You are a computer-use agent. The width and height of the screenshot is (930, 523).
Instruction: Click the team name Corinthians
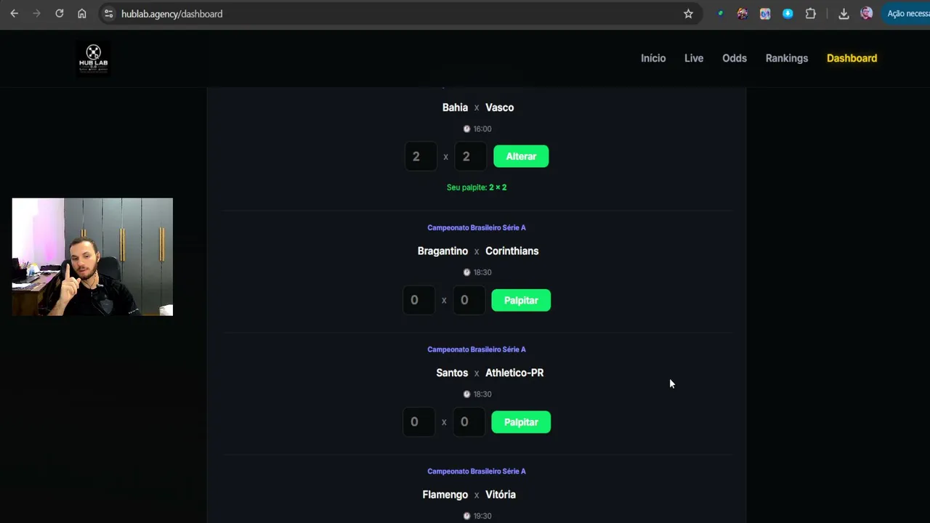pyautogui.click(x=512, y=251)
